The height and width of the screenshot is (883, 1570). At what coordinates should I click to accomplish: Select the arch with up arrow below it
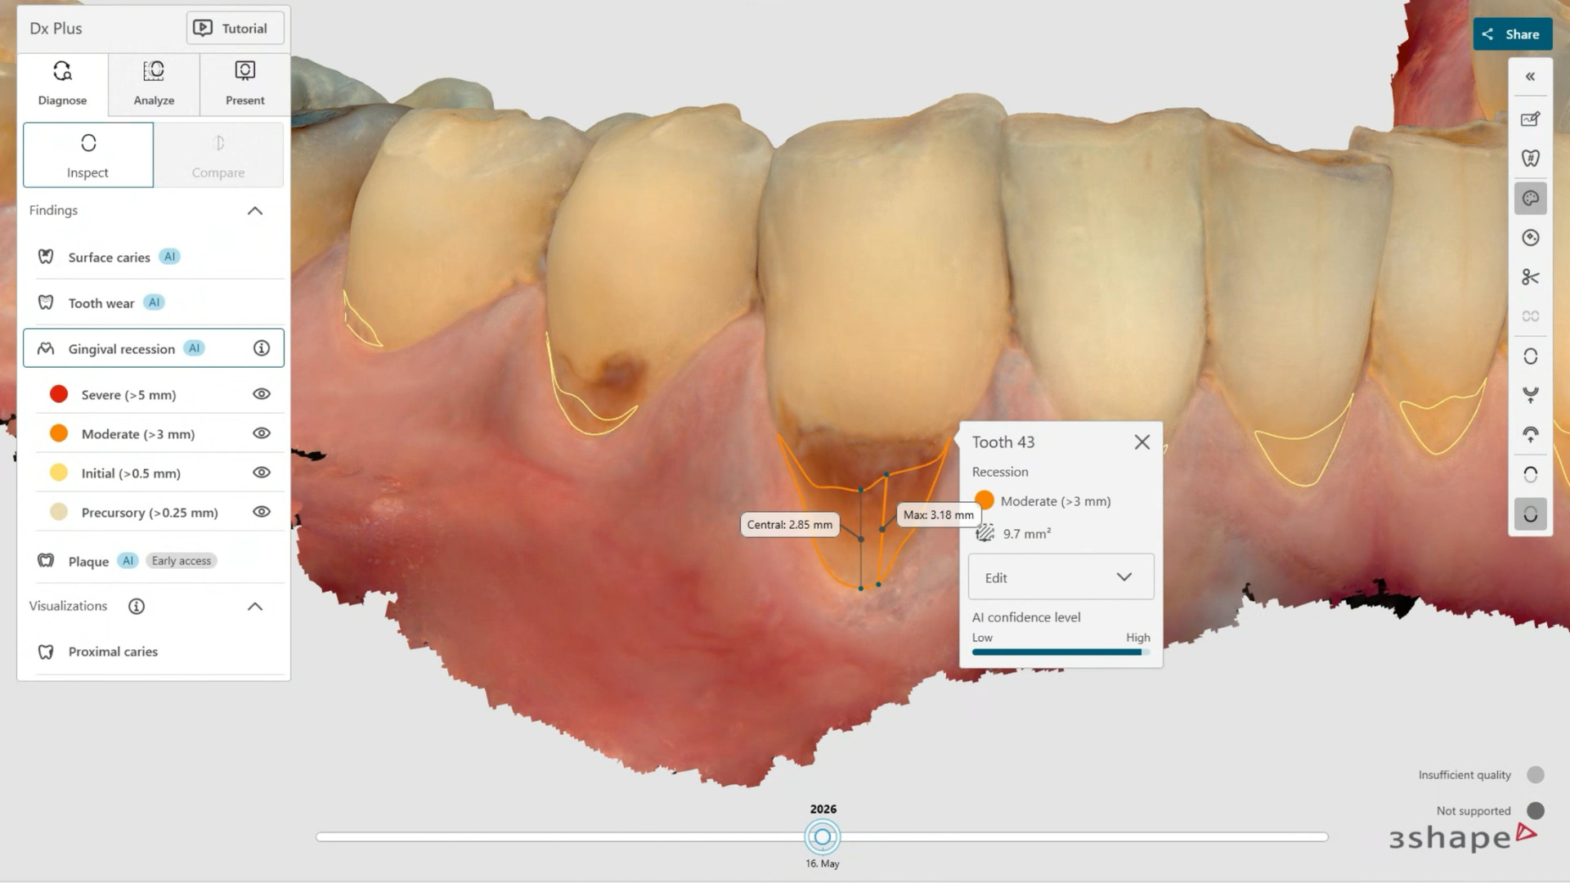pyautogui.click(x=1530, y=396)
